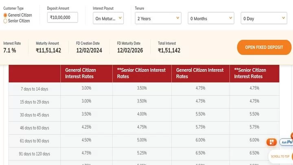Click the 7.1 % interest rate value
Screen dimensions: 293x165
click(10, 51)
